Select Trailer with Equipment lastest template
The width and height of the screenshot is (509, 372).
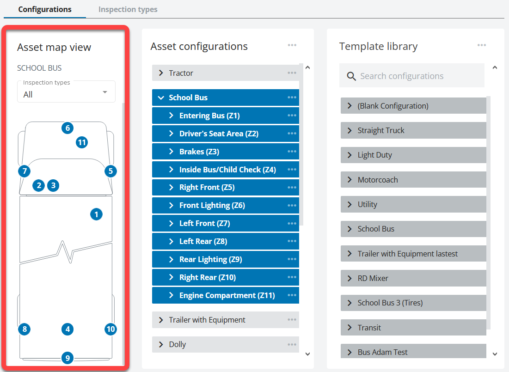(x=414, y=254)
